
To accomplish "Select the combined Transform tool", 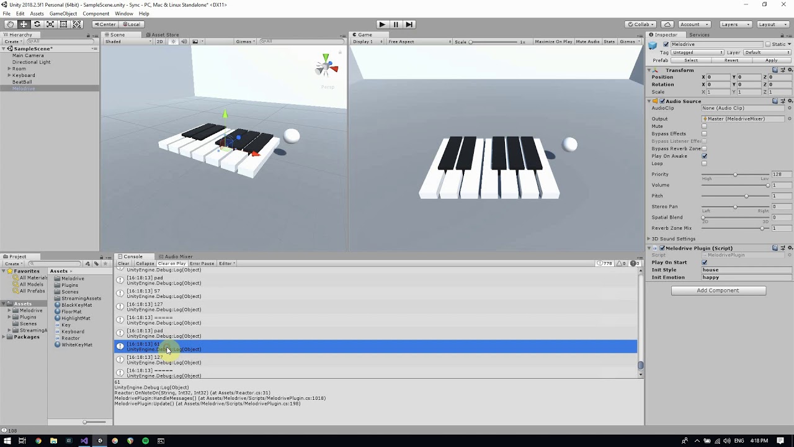I will click(77, 24).
